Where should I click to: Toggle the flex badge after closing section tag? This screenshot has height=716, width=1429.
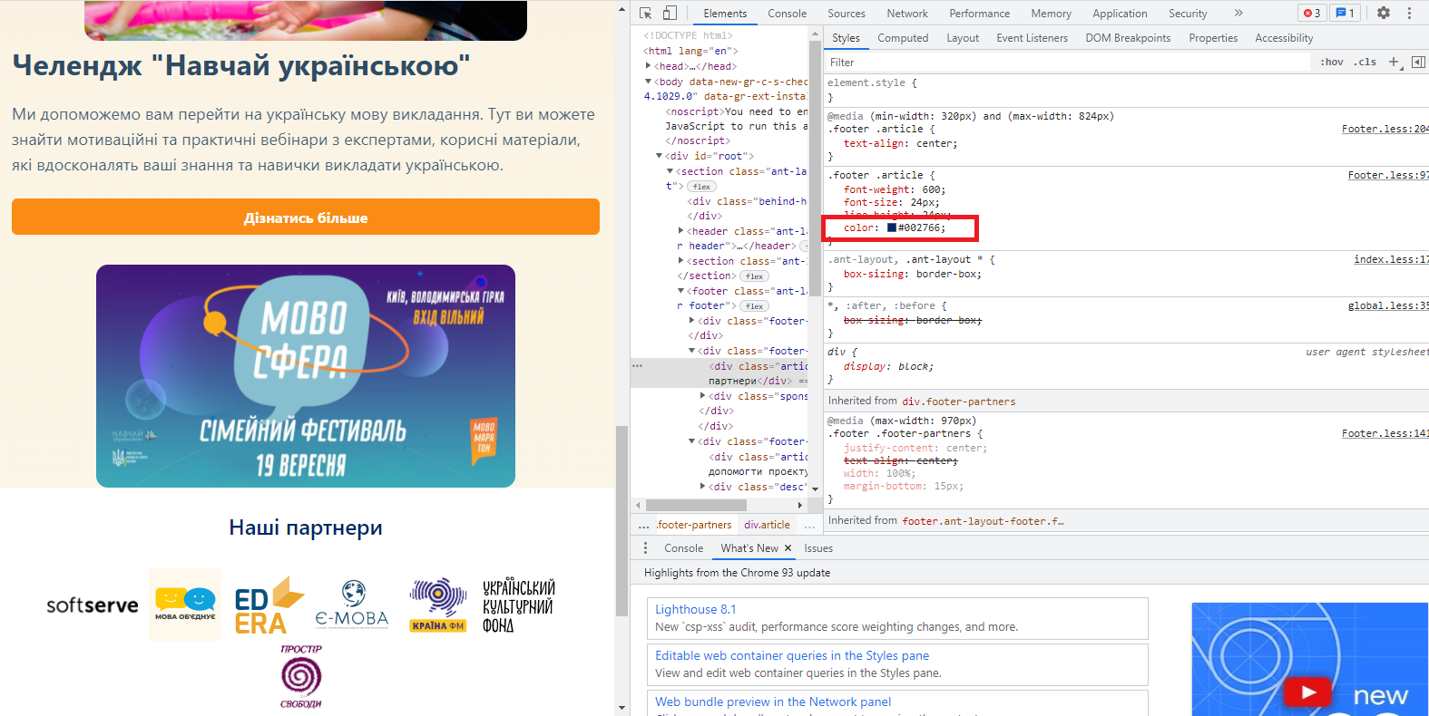[x=754, y=276]
